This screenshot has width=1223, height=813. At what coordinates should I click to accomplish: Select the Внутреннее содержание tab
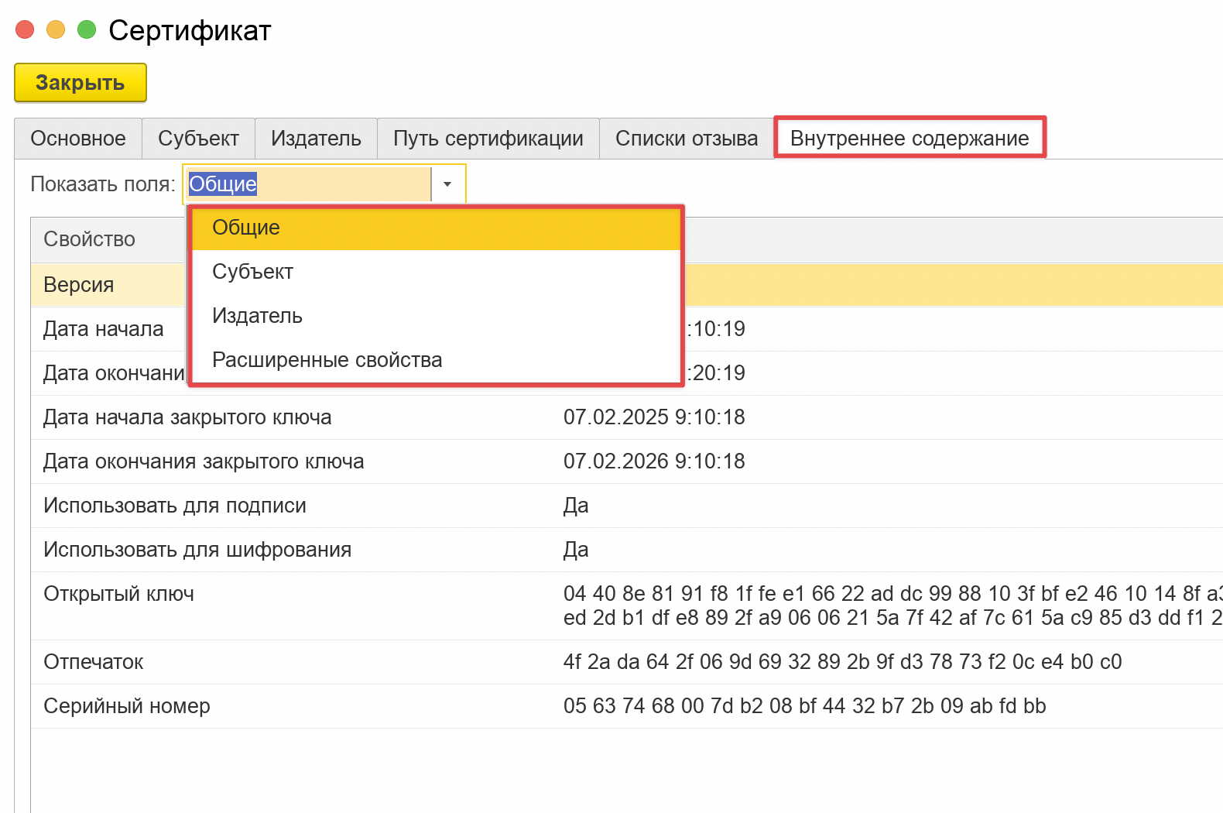tap(910, 139)
